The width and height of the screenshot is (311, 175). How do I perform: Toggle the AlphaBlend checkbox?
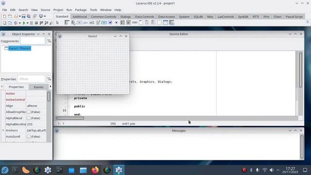29,118
